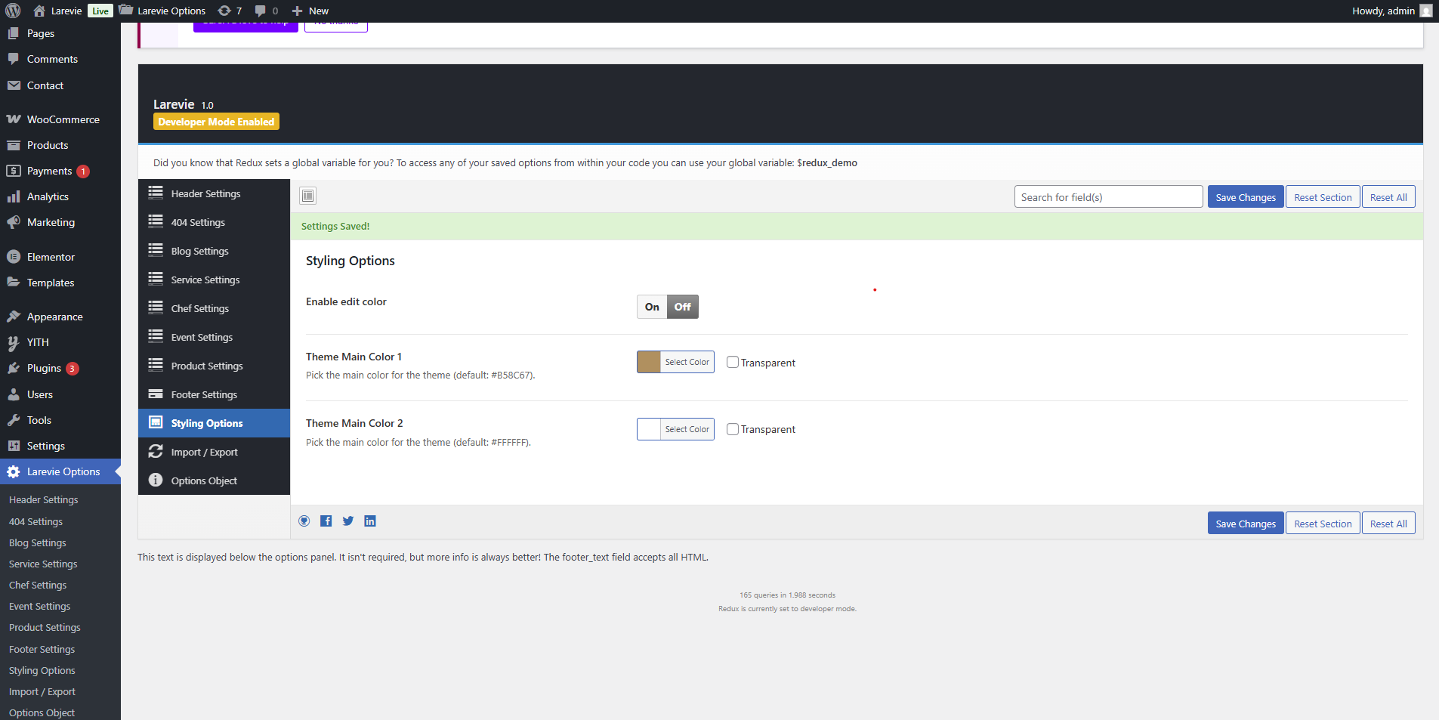Image resolution: width=1439 pixels, height=720 pixels.
Task: Click the Product Settings list icon
Action: (x=156, y=365)
